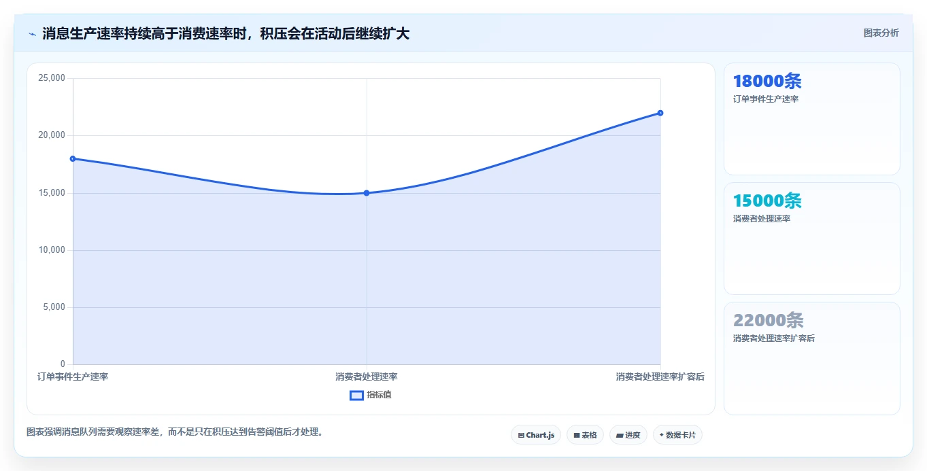Click the lightning icon beside the title
This screenshot has width=927, height=471.
tap(32, 34)
